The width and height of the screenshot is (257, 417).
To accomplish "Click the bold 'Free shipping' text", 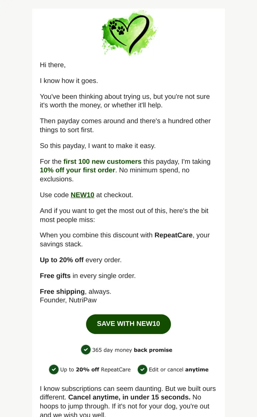I will tap(62, 291).
